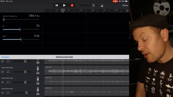Select microphone icon of Audio 18_1 track
This screenshot has width=173, height=97.
pyautogui.click(x=38, y=91)
